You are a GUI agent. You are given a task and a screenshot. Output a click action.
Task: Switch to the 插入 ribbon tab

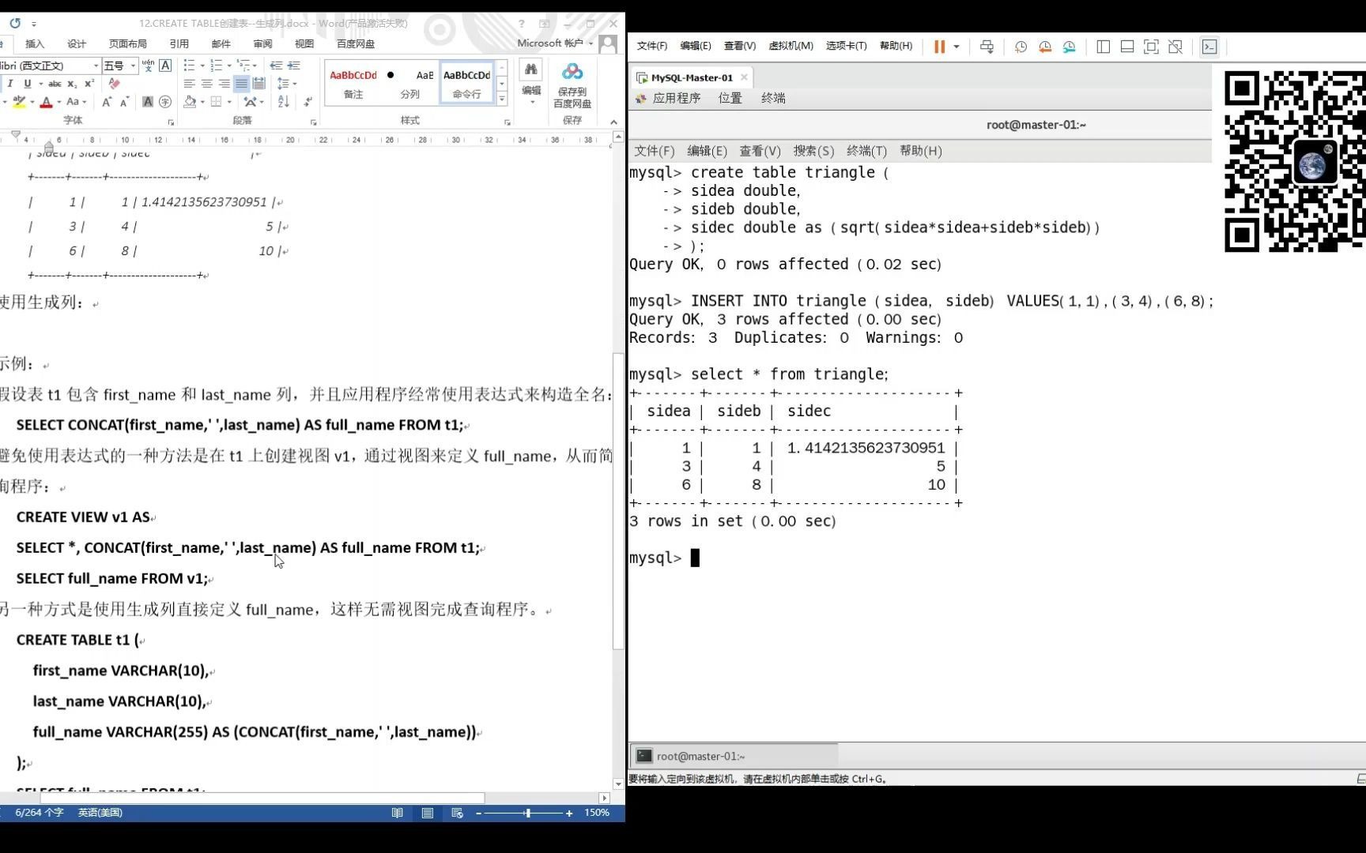point(35,43)
